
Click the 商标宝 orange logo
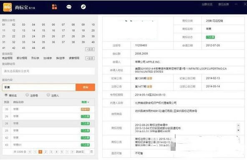tap(8, 7)
